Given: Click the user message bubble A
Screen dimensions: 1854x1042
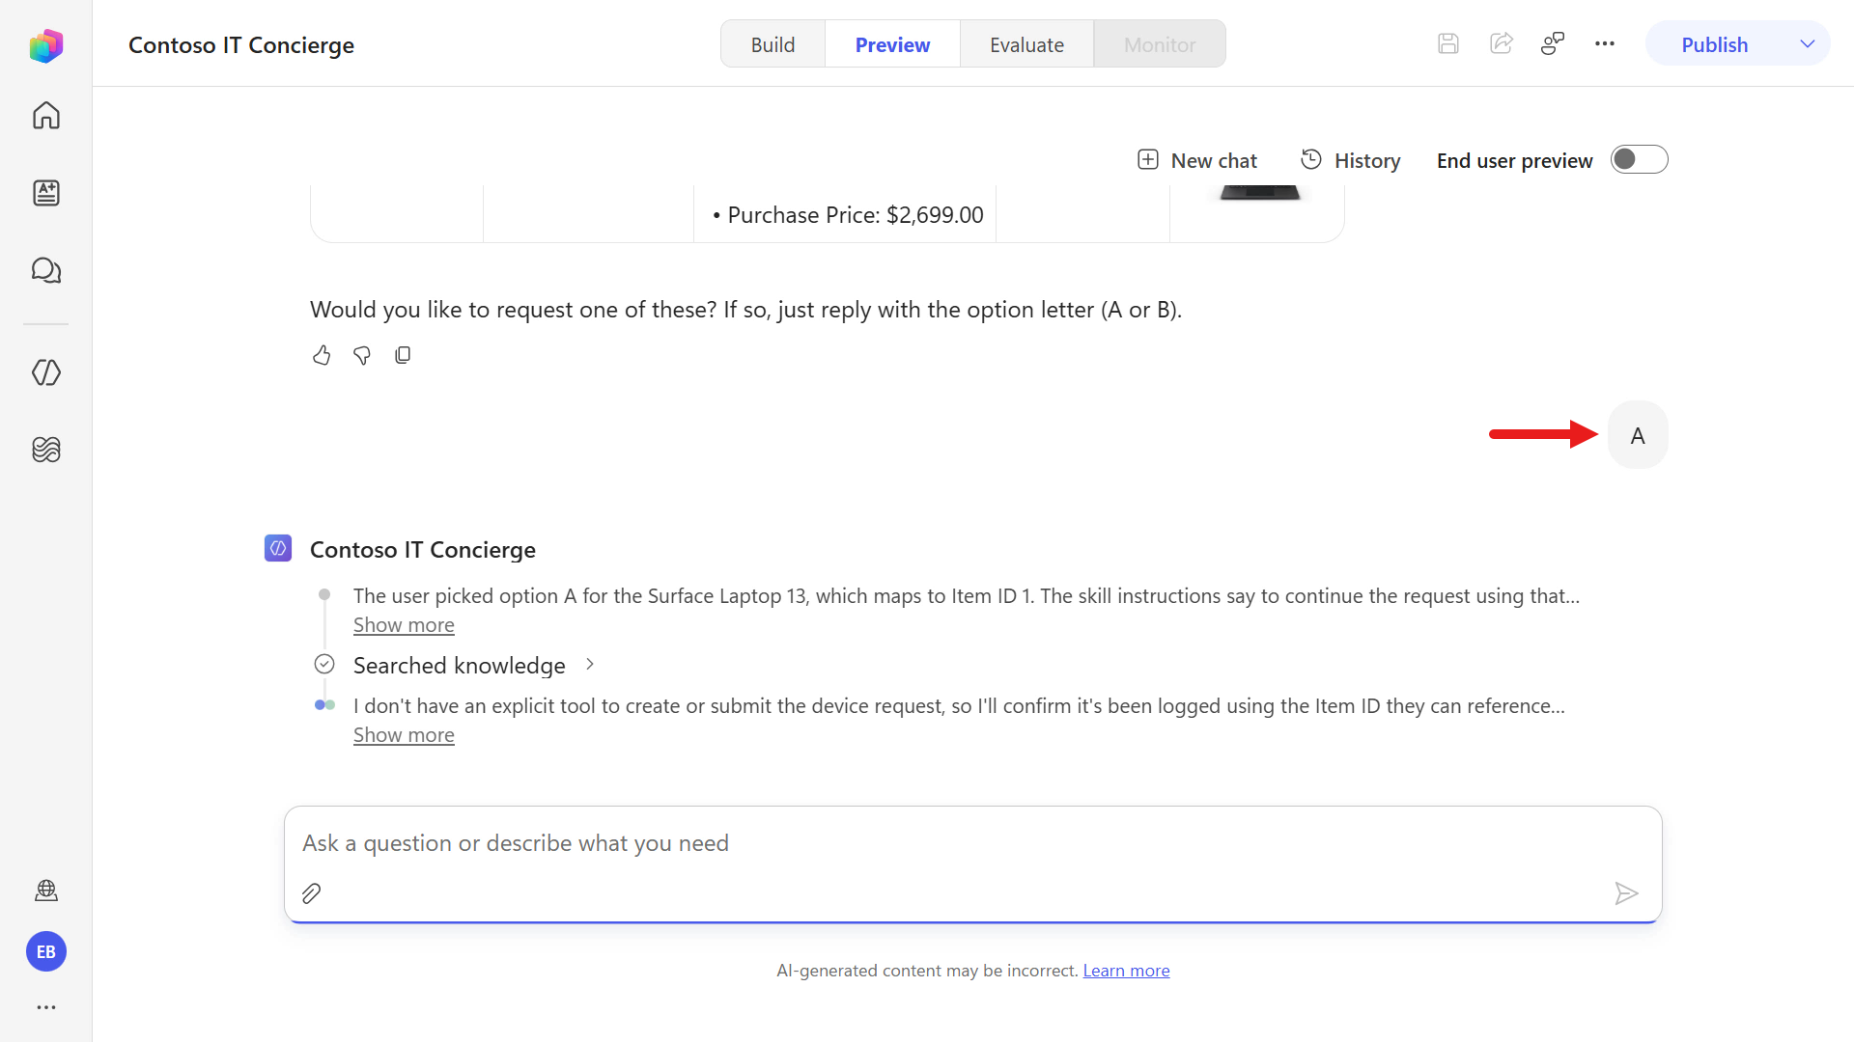Looking at the screenshot, I should [1638, 435].
